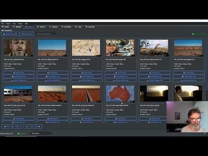Click the magnifier search button above the grid
208x156 pixels.
click(x=27, y=34)
